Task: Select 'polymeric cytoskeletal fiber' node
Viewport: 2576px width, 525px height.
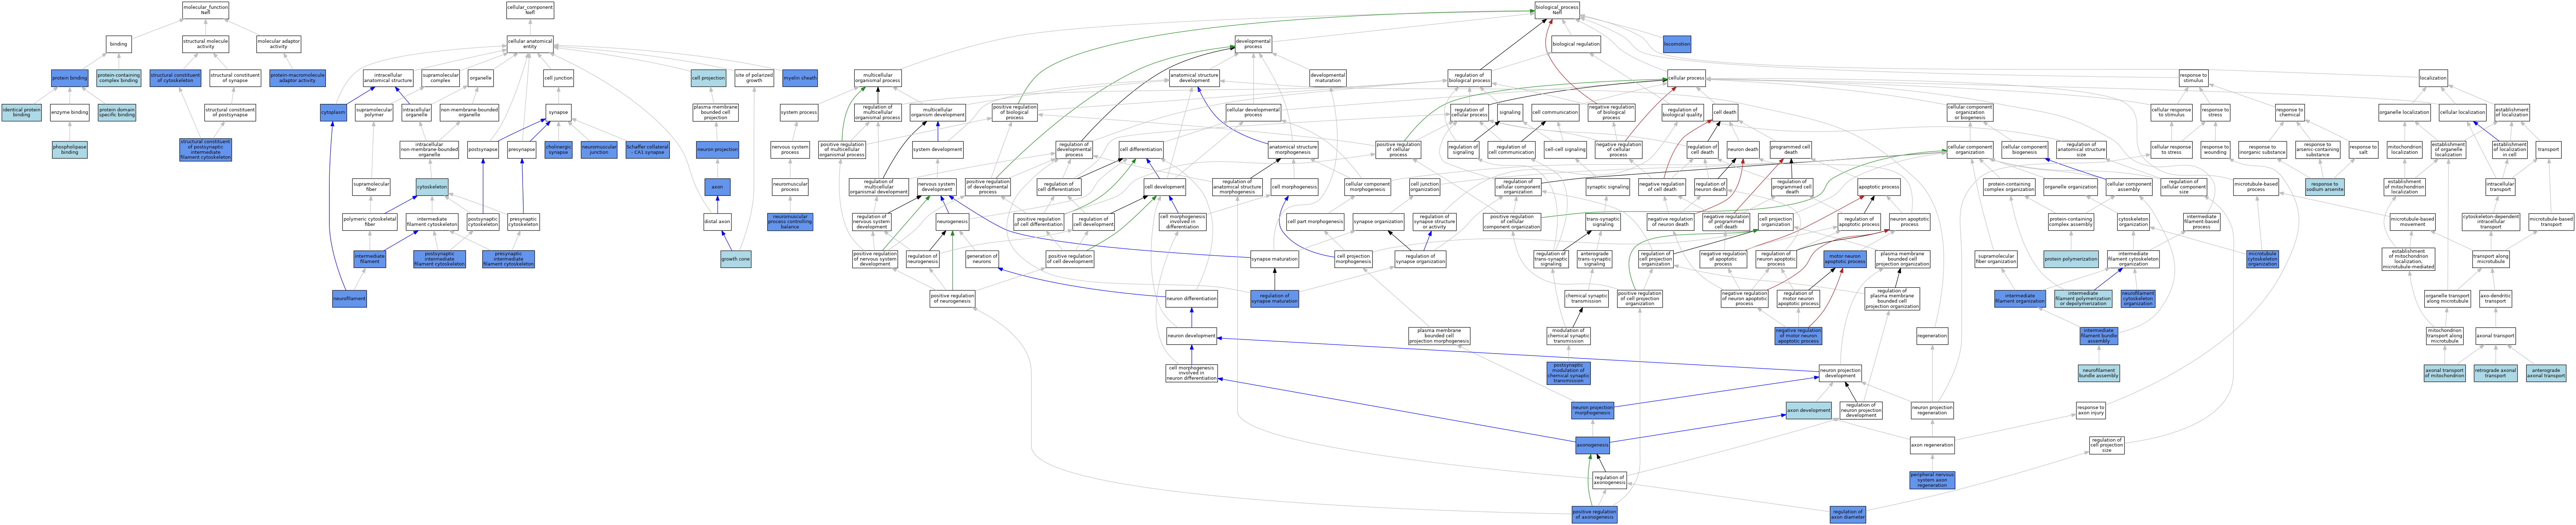Action: 370,222
